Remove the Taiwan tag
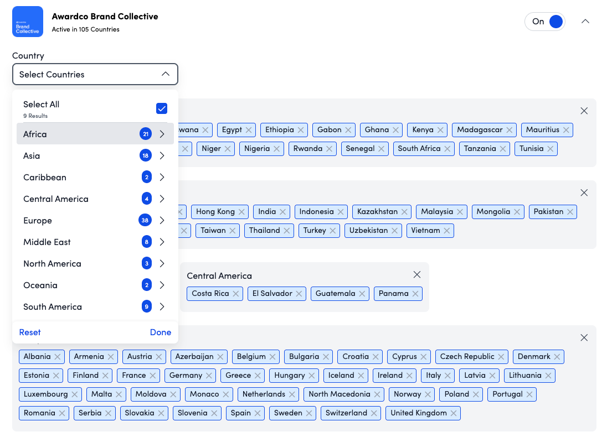This screenshot has width=607, height=437. point(233,231)
